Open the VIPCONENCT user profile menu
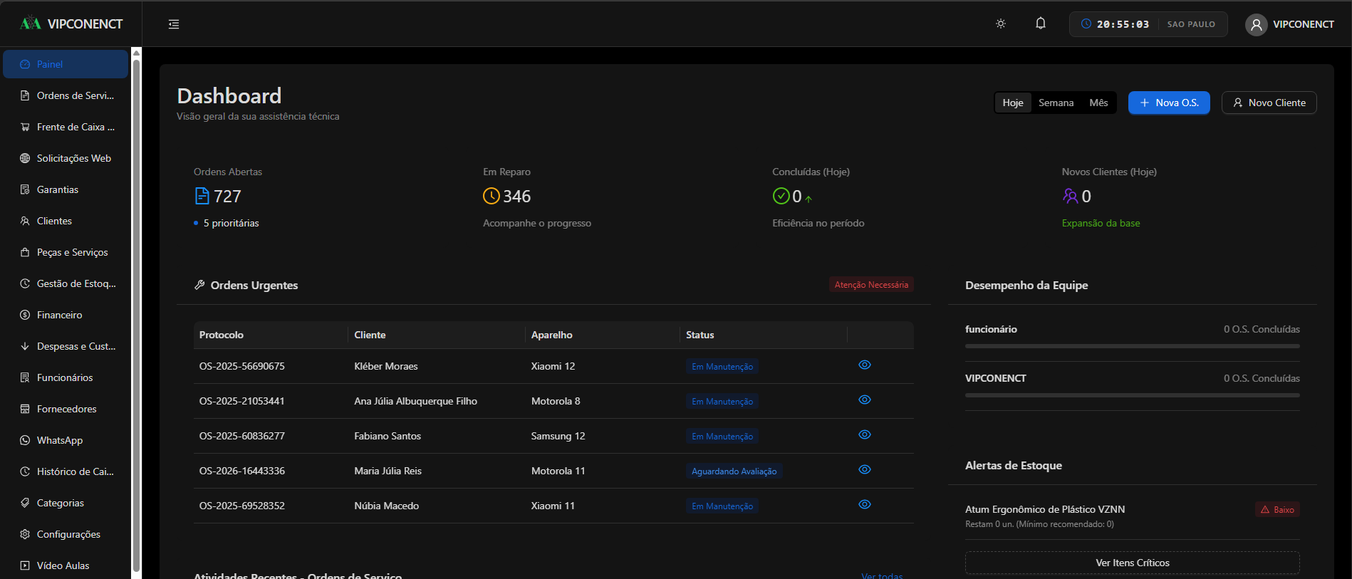The image size is (1352, 579). coord(1290,24)
